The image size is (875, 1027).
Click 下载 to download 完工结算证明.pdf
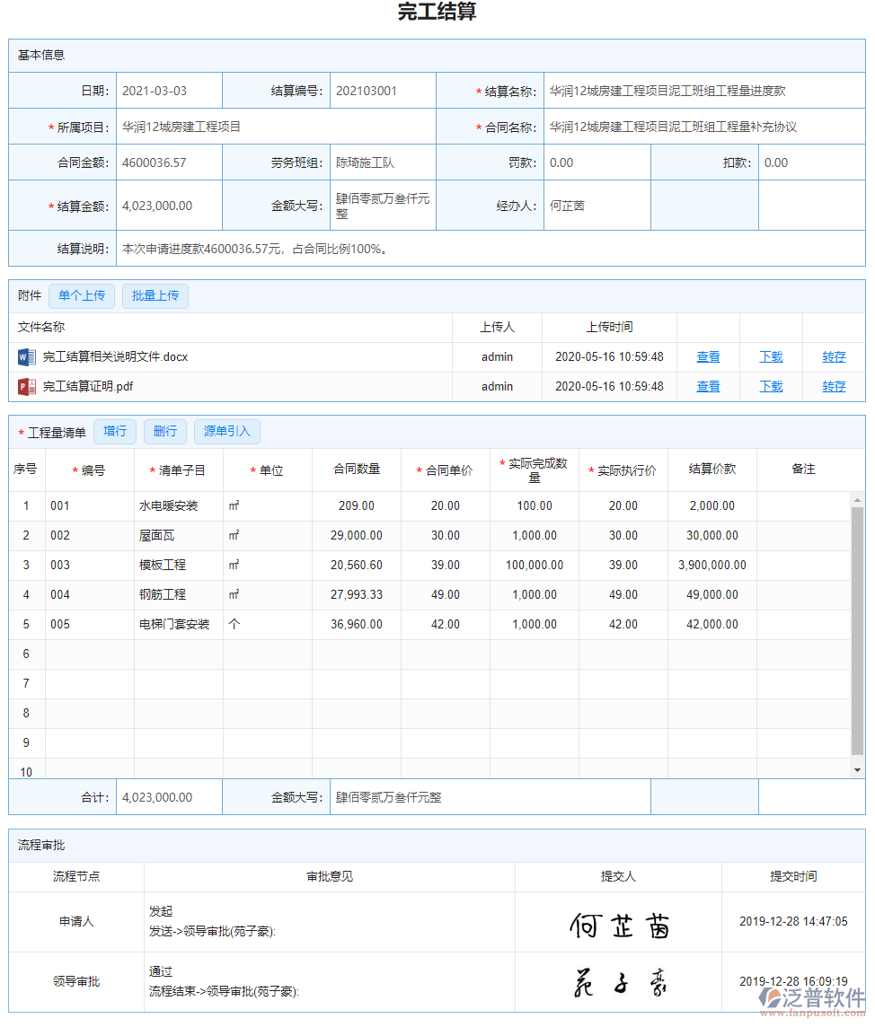pyautogui.click(x=770, y=386)
